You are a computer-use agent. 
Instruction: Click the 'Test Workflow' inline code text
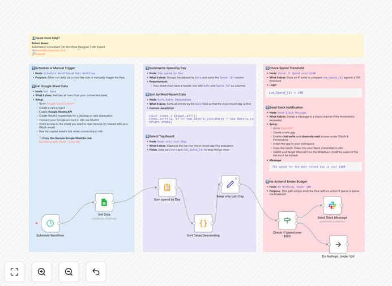85,74
